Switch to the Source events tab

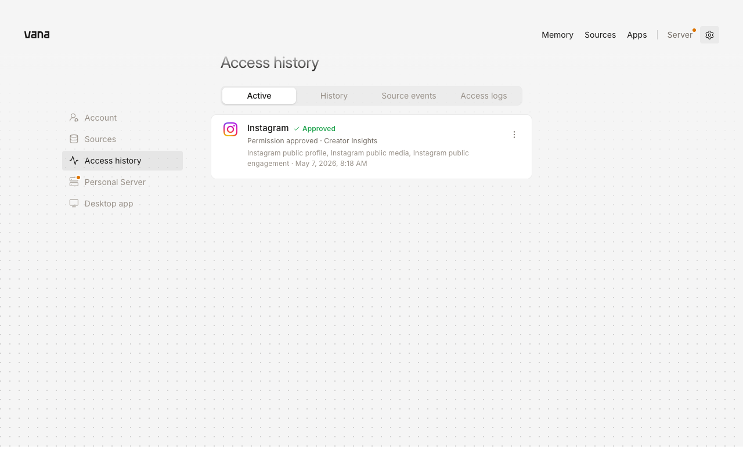[x=409, y=96]
